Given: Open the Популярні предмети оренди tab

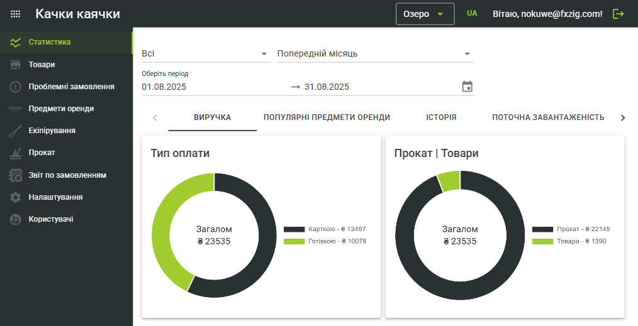Looking at the screenshot, I should pos(327,117).
